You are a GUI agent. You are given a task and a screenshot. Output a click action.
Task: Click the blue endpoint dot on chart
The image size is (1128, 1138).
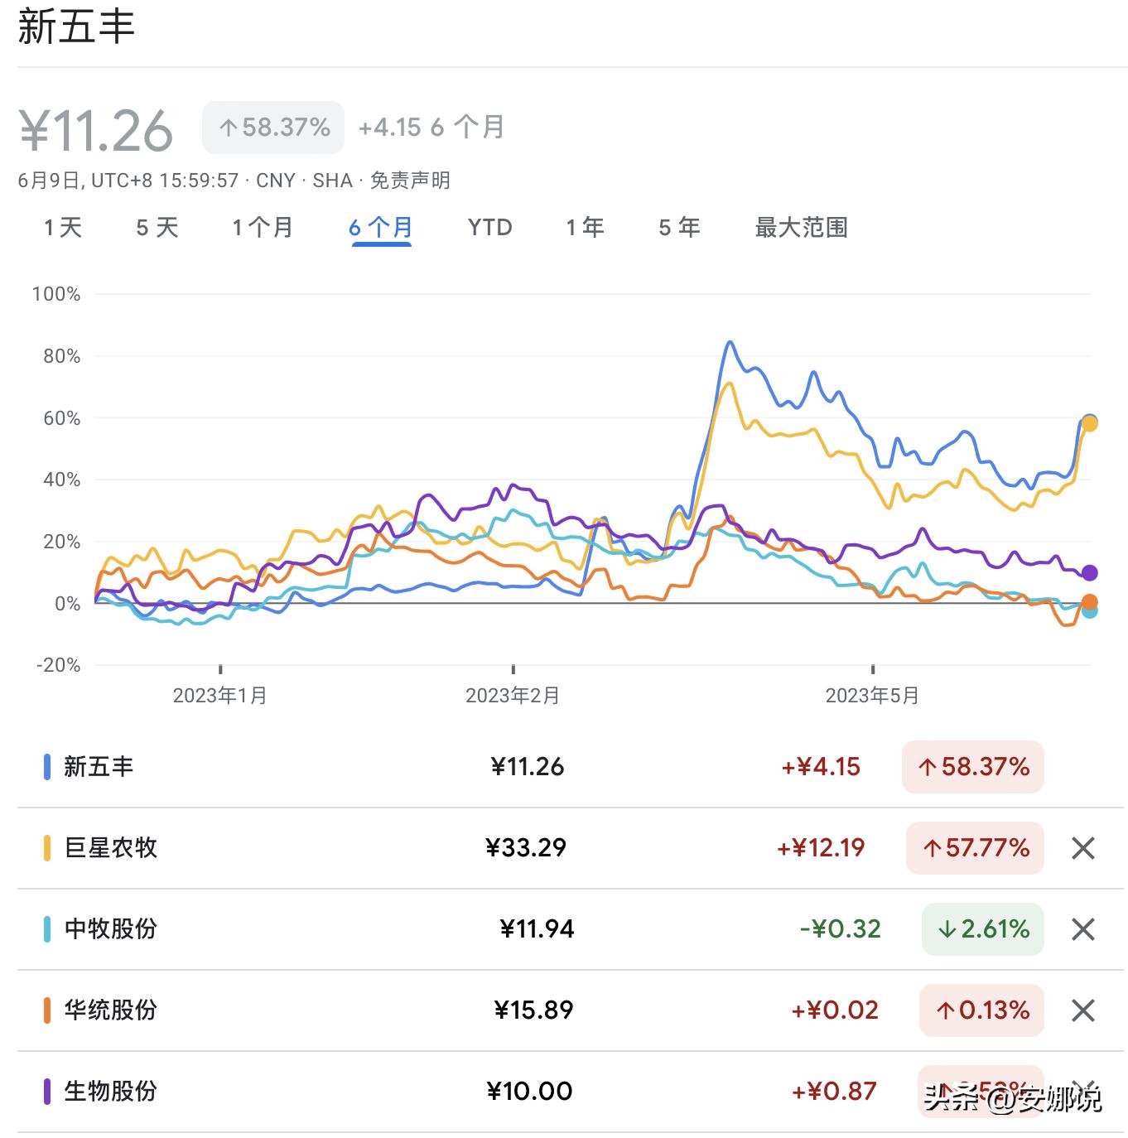(1089, 422)
